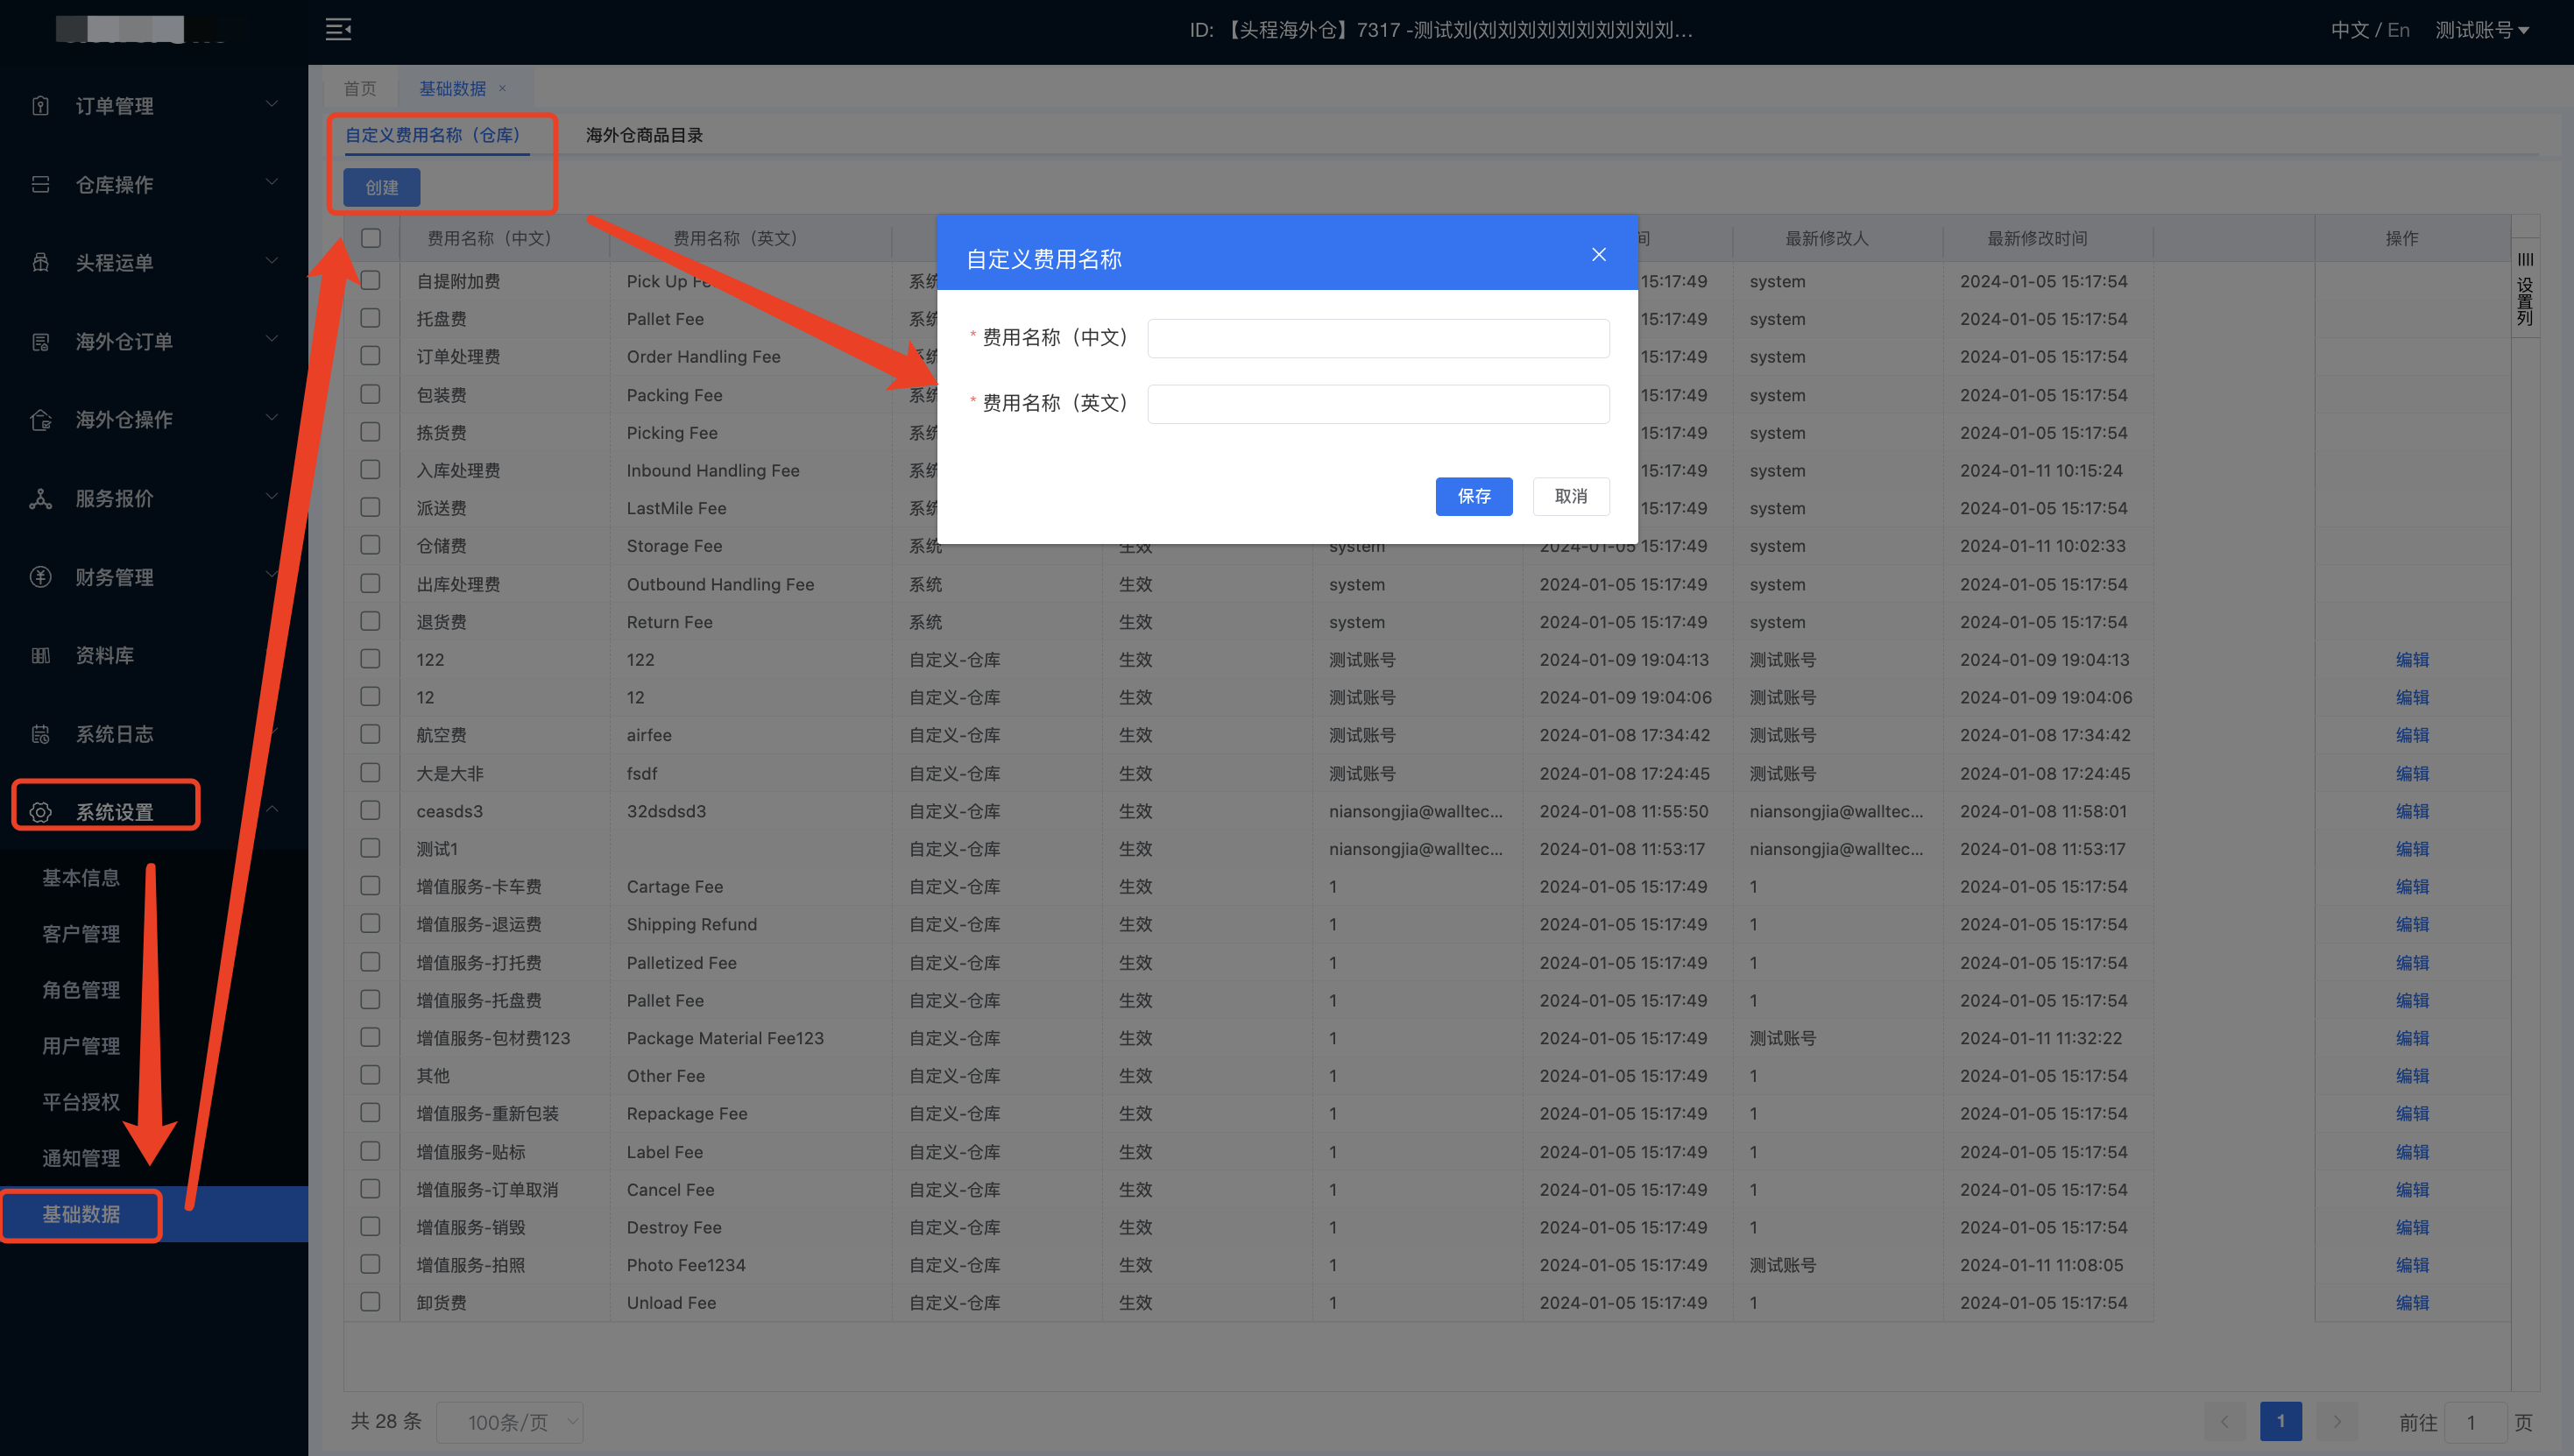Click the 系统日志 sidebar icon
This screenshot has height=1456, width=2574.
(x=40, y=735)
